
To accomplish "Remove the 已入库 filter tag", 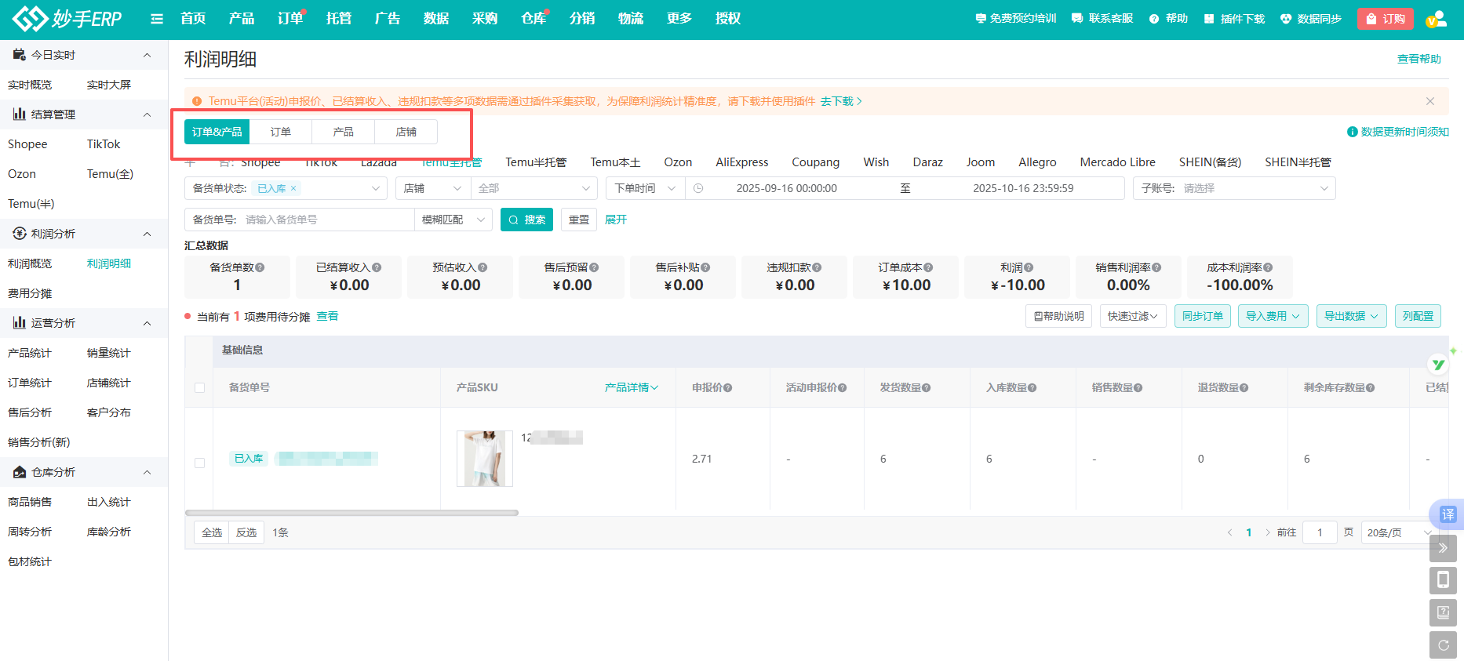I will (x=293, y=188).
